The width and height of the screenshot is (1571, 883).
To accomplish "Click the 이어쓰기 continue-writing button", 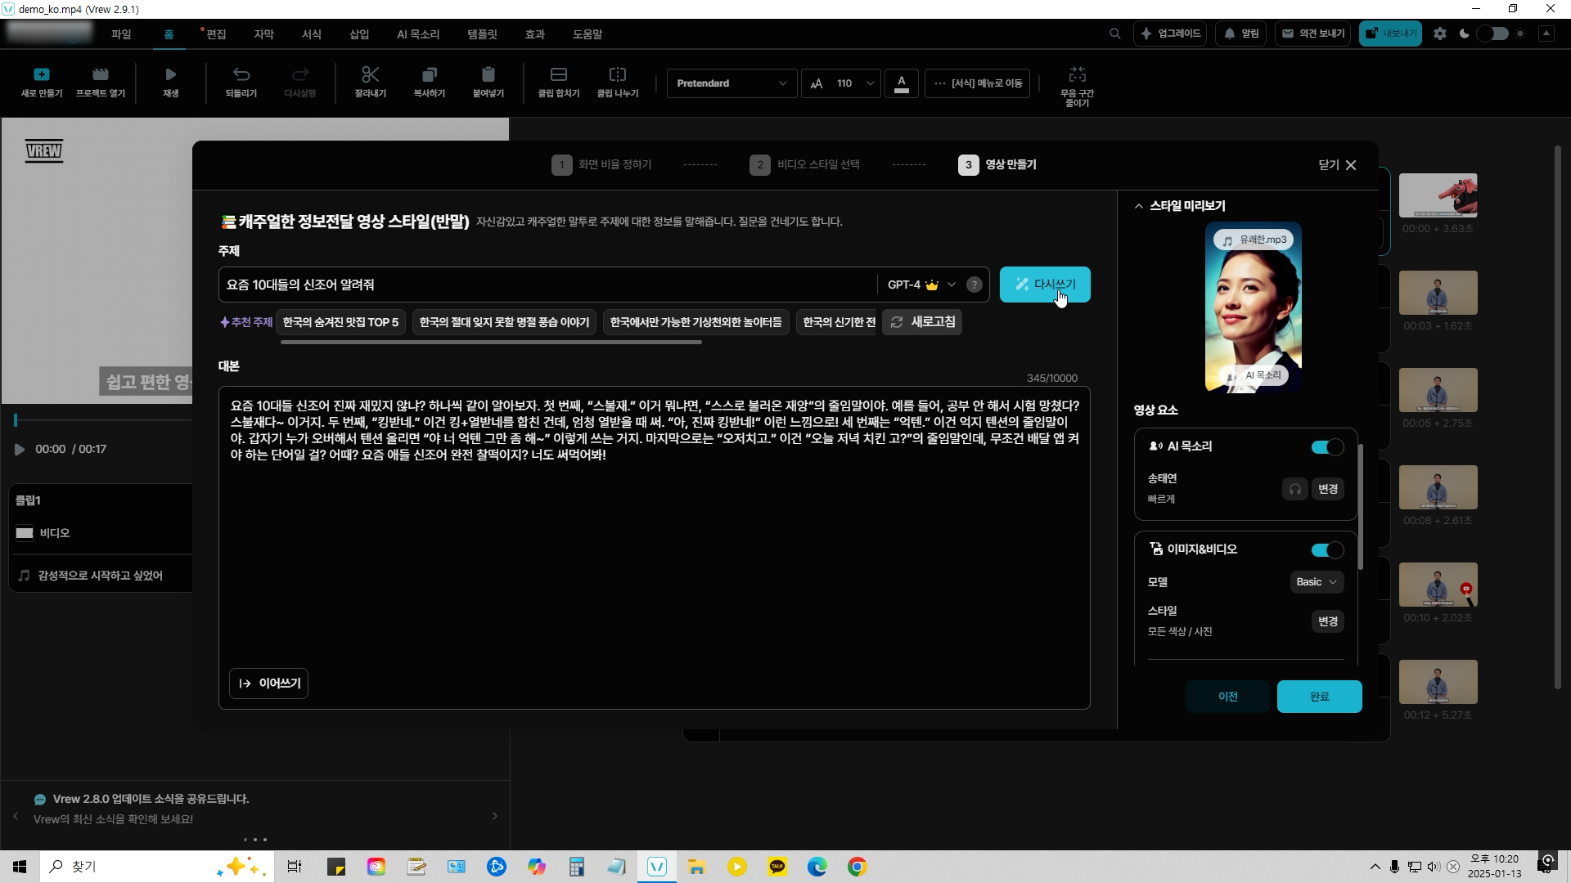I will 268,684.
